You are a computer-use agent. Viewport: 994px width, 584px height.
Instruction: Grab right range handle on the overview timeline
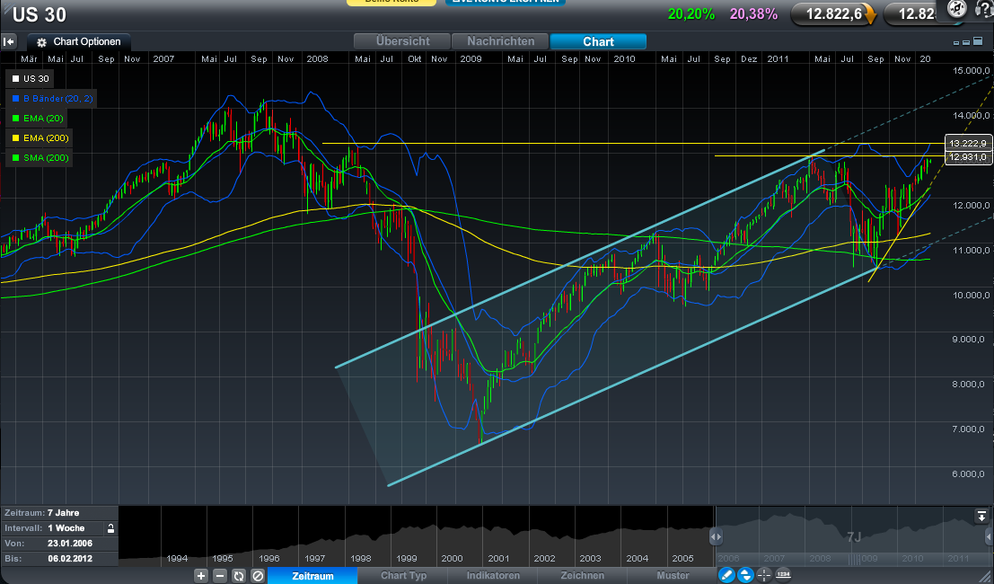pyautogui.click(x=990, y=536)
